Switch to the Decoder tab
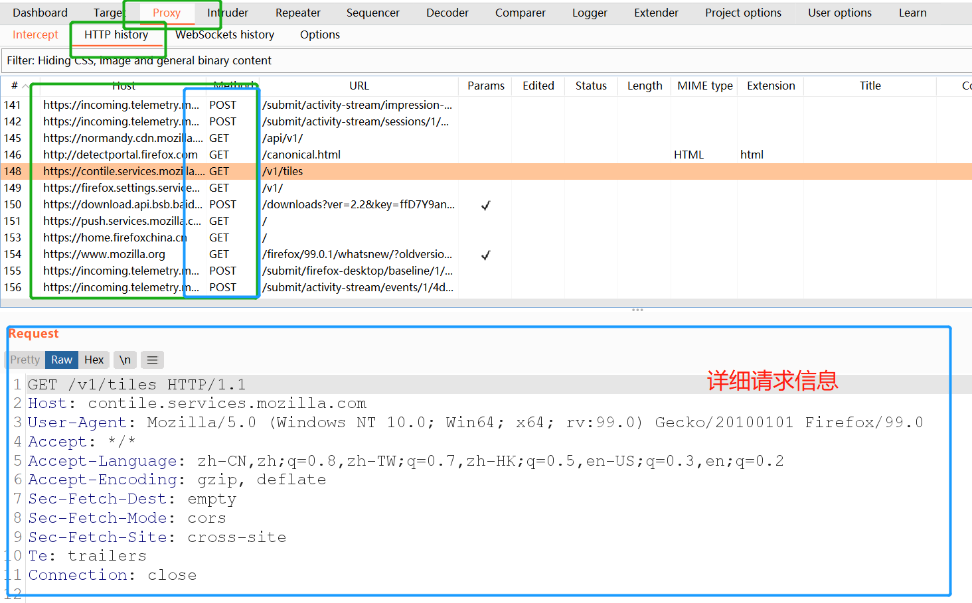 click(x=447, y=13)
